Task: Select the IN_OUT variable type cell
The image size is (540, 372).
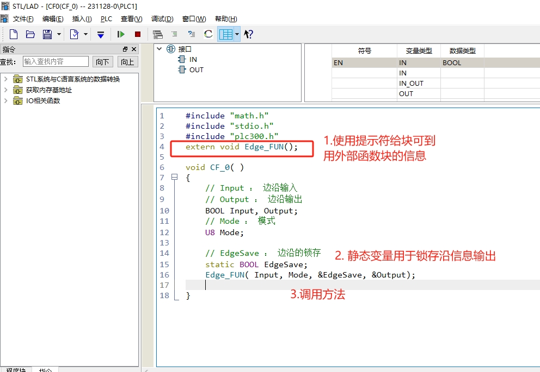Action: pyautogui.click(x=419, y=84)
